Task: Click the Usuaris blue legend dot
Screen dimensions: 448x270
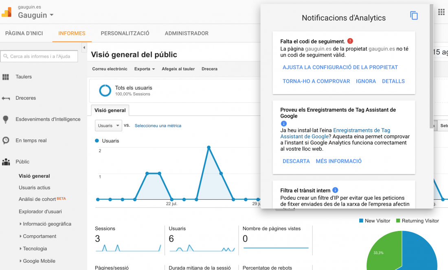Action: (x=97, y=141)
